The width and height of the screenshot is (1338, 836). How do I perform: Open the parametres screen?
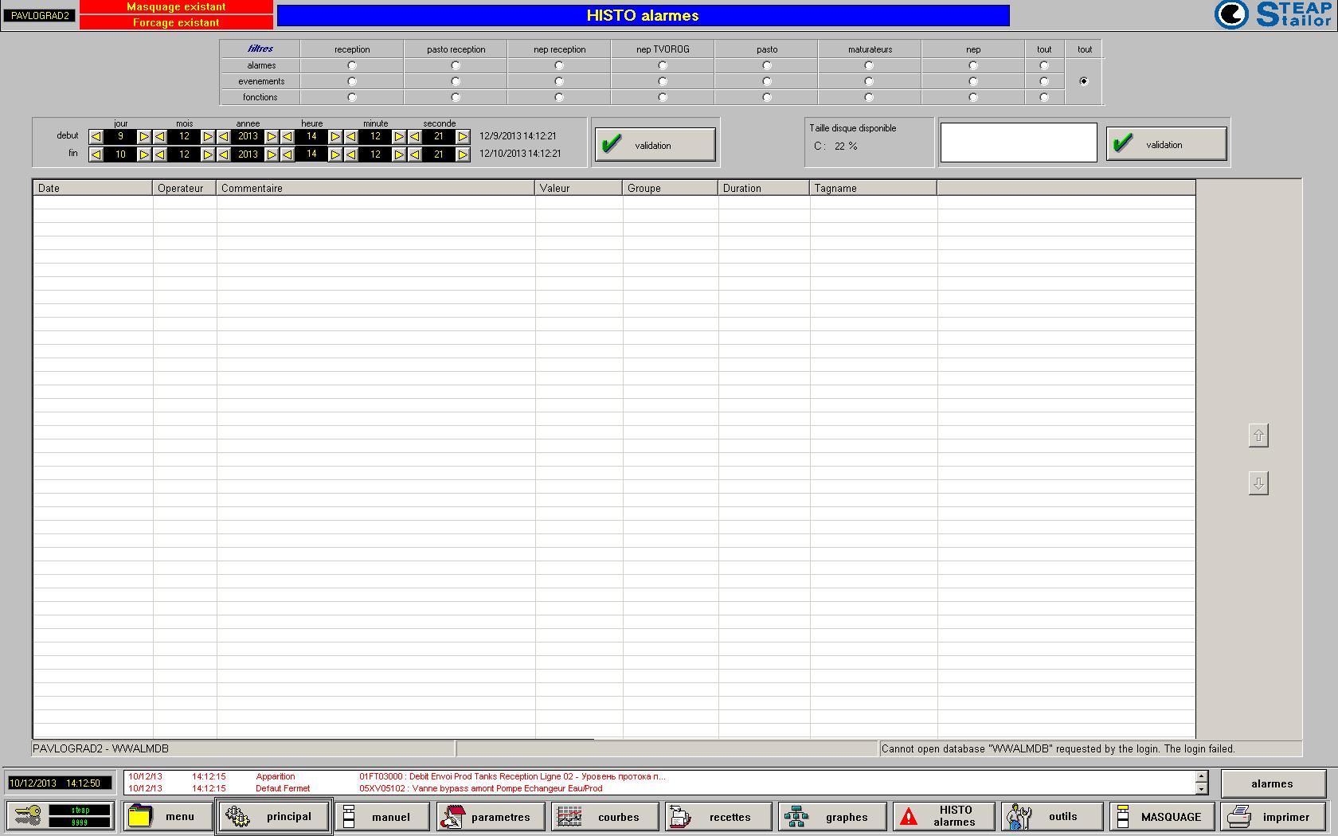coord(489,816)
